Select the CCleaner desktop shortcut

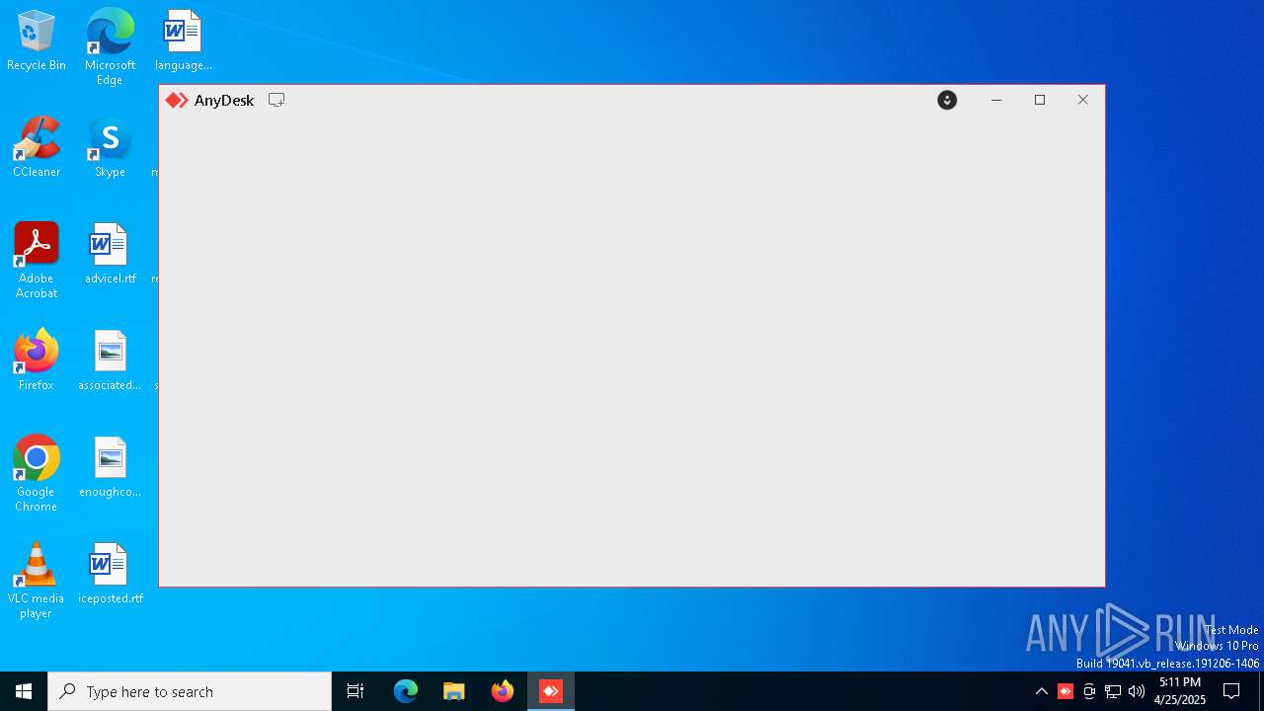point(37,147)
